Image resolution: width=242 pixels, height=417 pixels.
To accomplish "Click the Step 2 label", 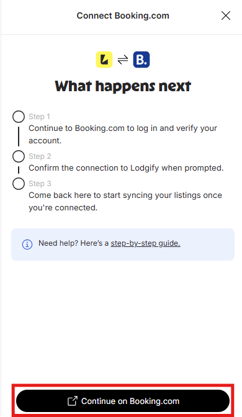I will click(40, 156).
